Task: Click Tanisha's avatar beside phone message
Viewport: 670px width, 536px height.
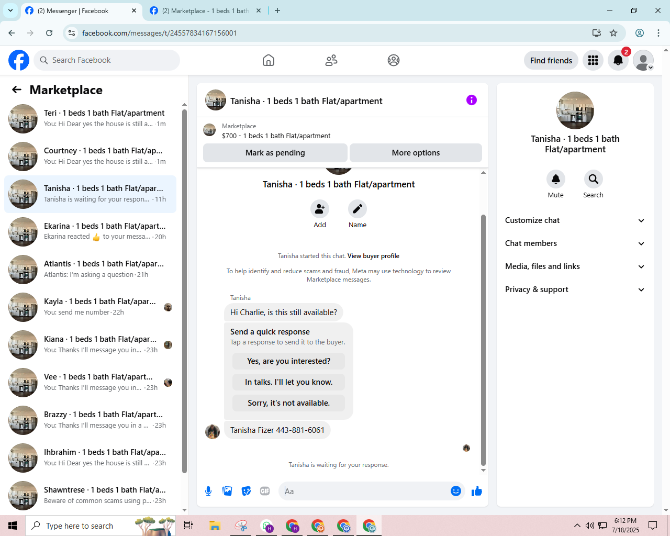Action: click(x=213, y=432)
